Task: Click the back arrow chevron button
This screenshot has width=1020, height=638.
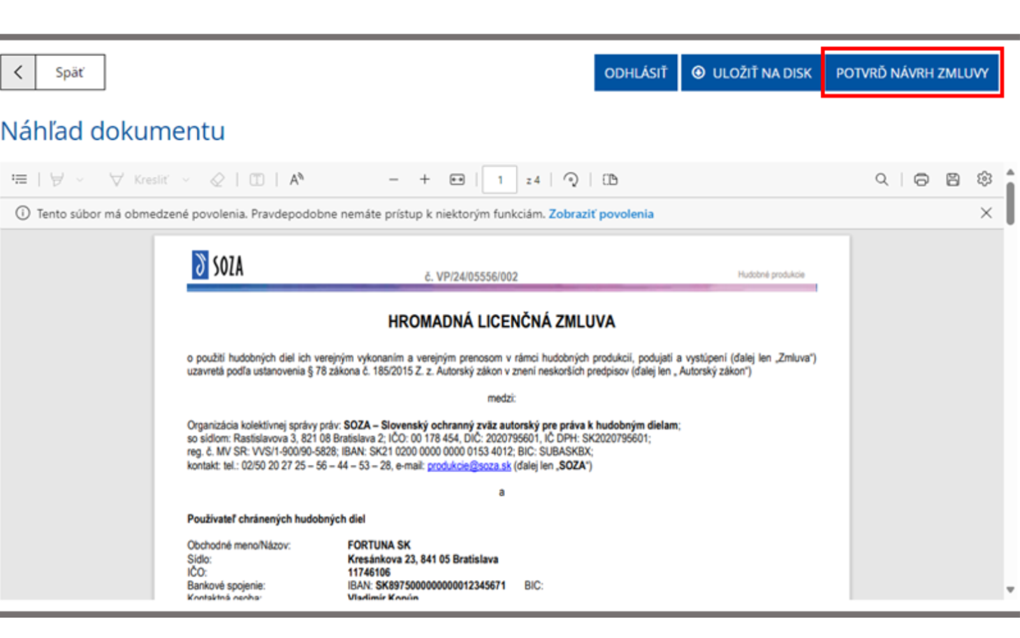Action: pyautogui.click(x=18, y=72)
